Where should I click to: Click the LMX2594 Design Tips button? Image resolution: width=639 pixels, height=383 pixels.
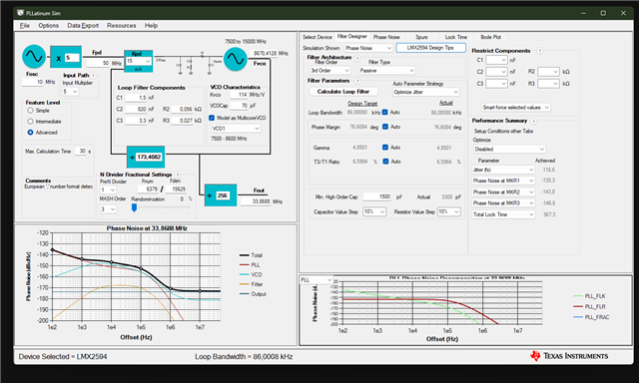tap(430, 48)
